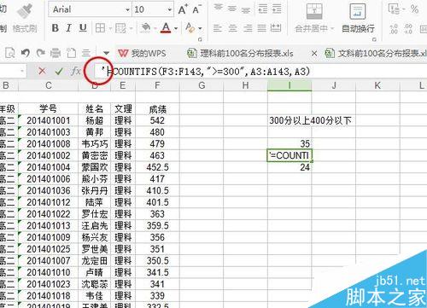This screenshot has height=308, width=427.
Task: Apply cell borders icon
Action: coord(100,28)
